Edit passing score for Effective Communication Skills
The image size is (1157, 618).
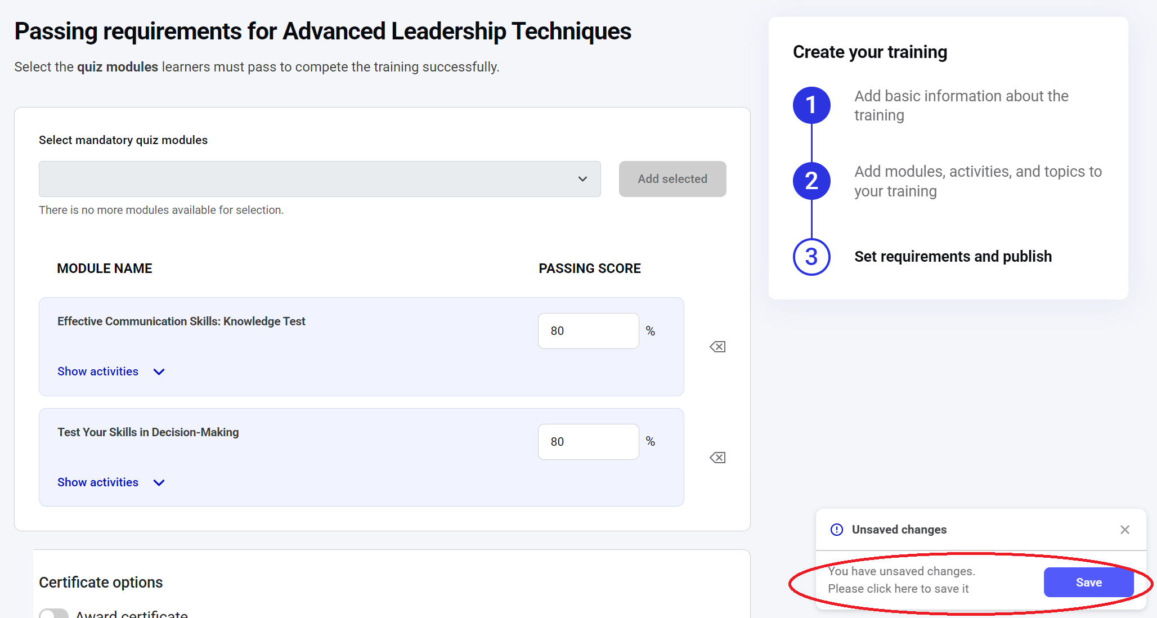click(588, 331)
